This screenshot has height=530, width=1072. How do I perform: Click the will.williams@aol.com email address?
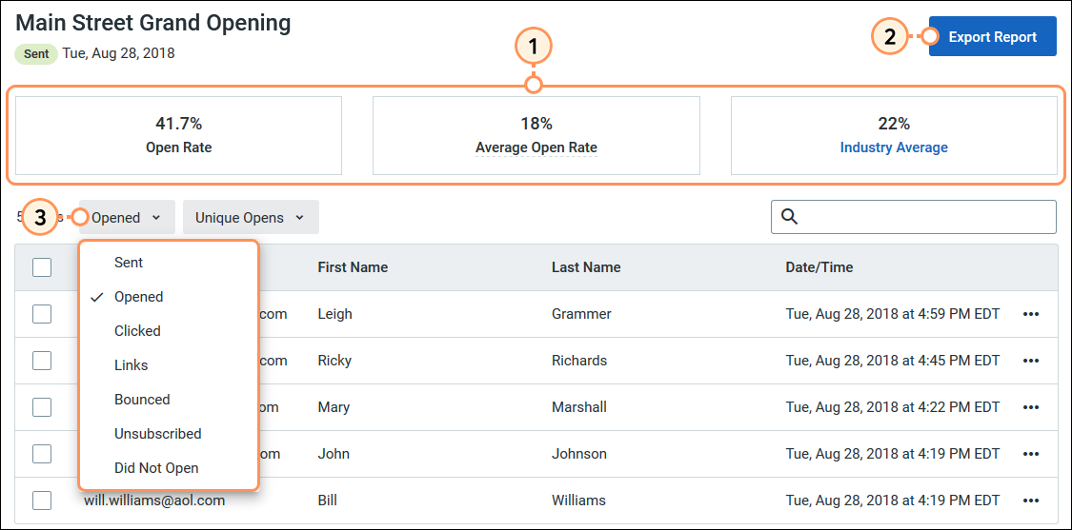click(x=154, y=500)
